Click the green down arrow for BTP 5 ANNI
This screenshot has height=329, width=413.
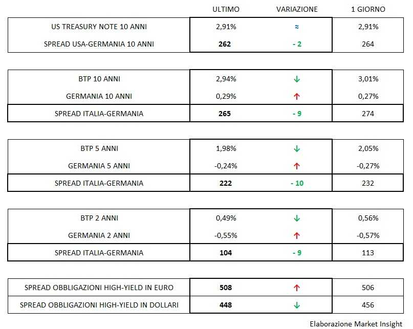(297, 149)
